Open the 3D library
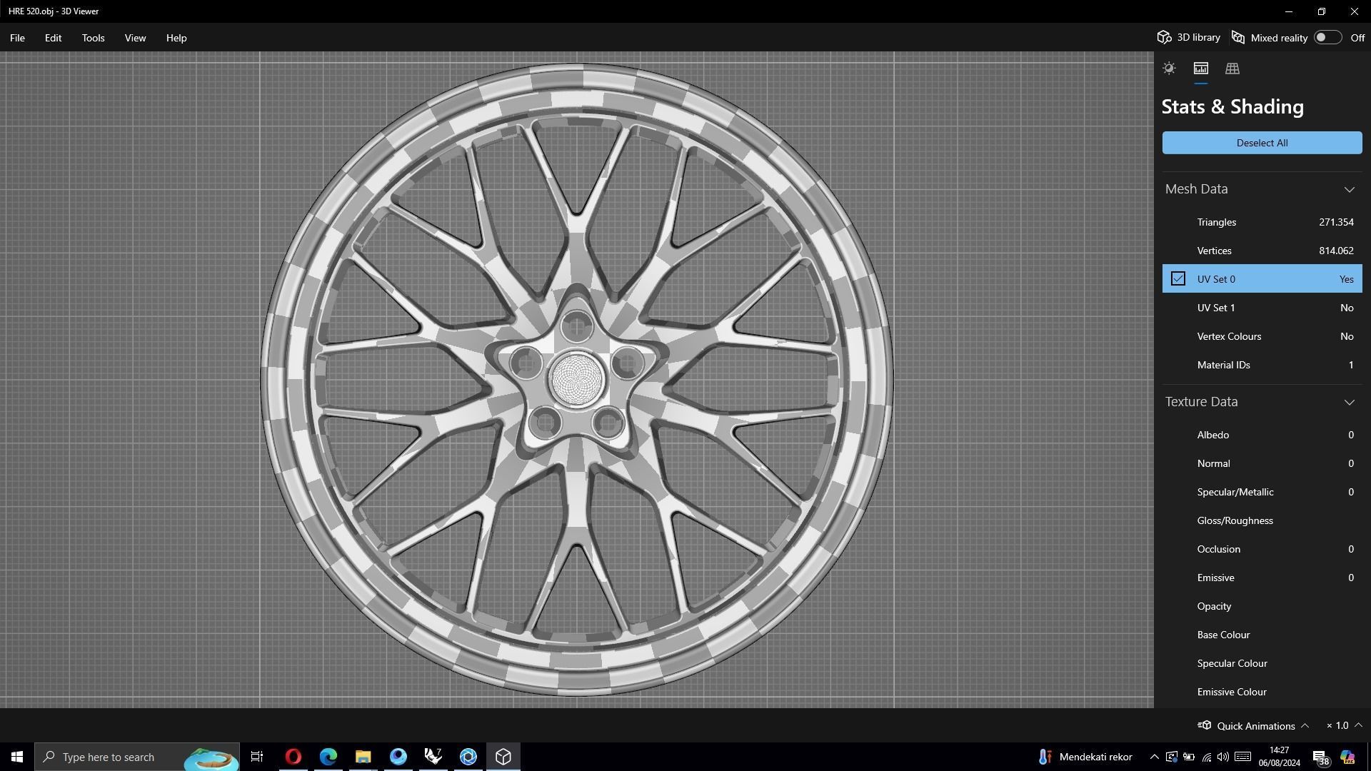The image size is (1371, 771). [x=1189, y=37]
